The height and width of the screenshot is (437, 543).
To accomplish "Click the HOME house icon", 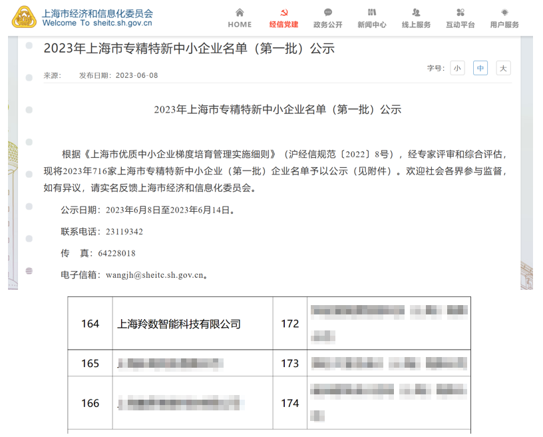I will pos(239,11).
